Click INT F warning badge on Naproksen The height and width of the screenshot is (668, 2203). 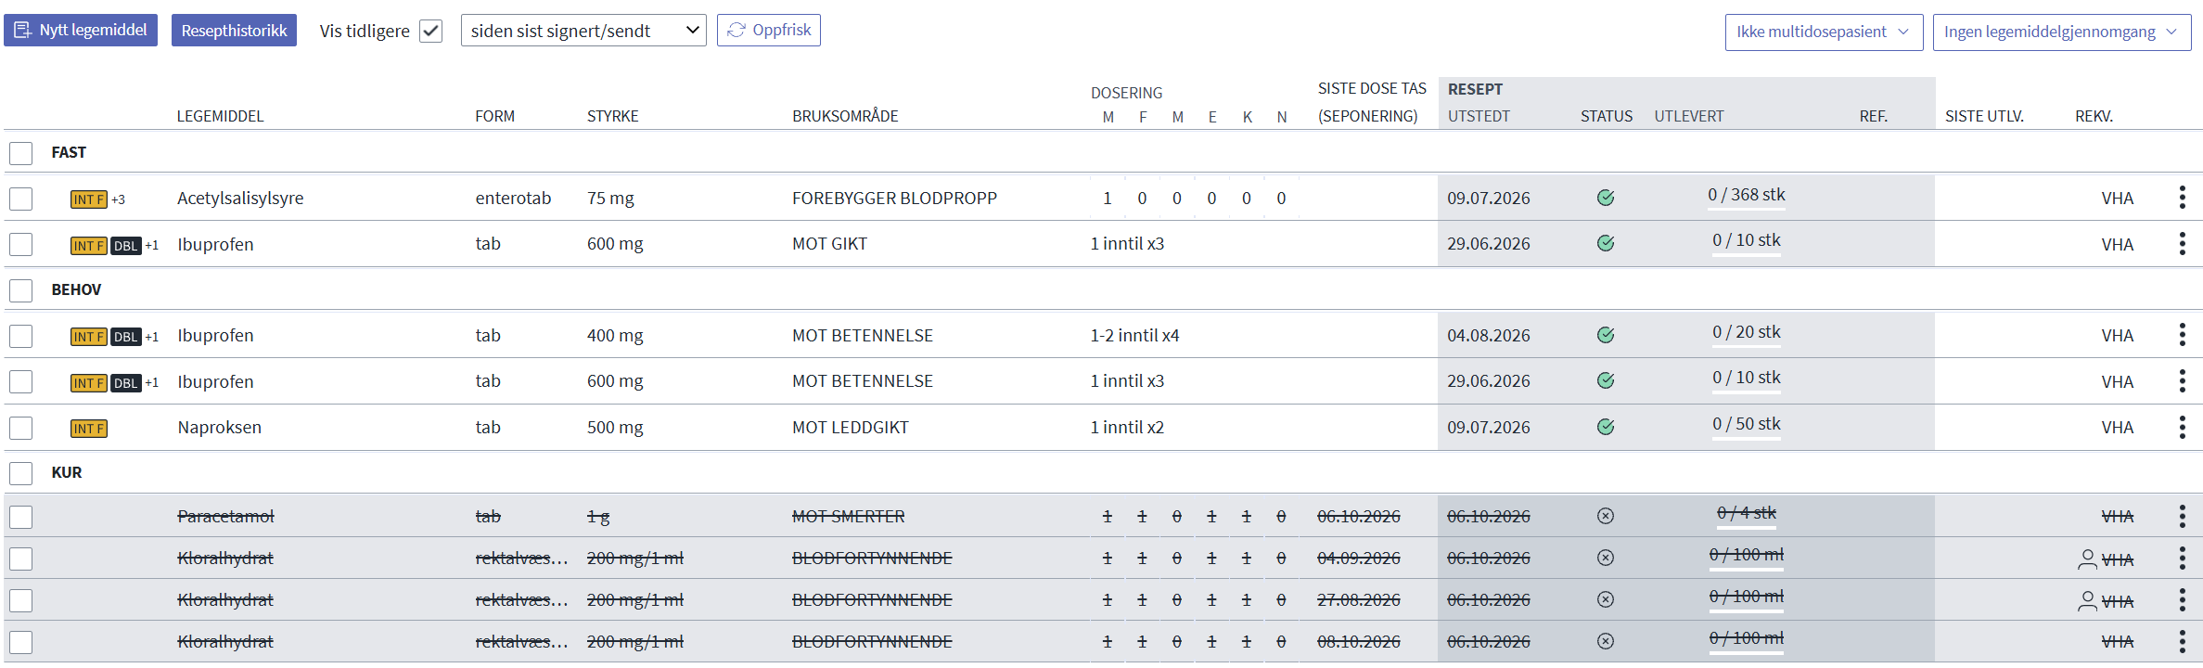(x=89, y=429)
